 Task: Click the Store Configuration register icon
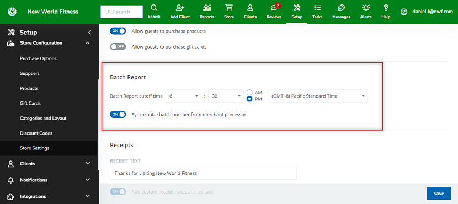(x=11, y=43)
